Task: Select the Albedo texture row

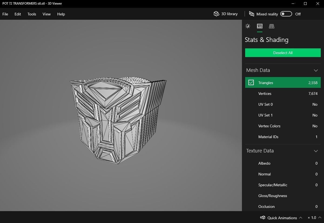Action: [x=283, y=163]
